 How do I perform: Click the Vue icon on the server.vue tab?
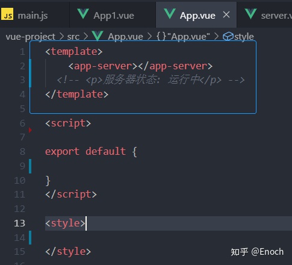[251, 14]
